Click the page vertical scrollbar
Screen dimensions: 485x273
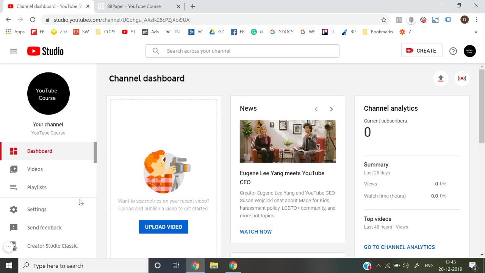[x=482, y=106]
